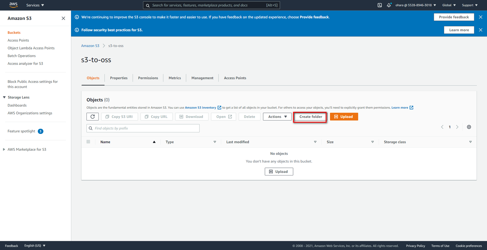The image size is (487, 250).
Task: Switch to the Metrics tab
Action: 175,78
